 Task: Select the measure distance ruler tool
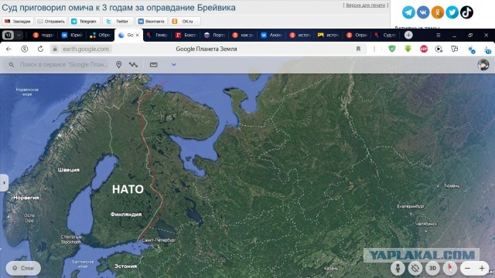pyautogui.click(x=153, y=65)
